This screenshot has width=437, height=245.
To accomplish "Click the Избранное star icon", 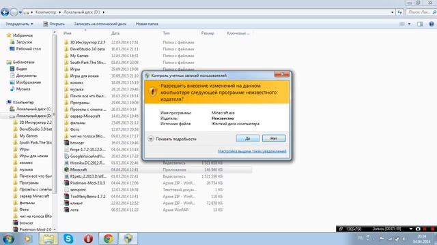I will pos(9,35).
